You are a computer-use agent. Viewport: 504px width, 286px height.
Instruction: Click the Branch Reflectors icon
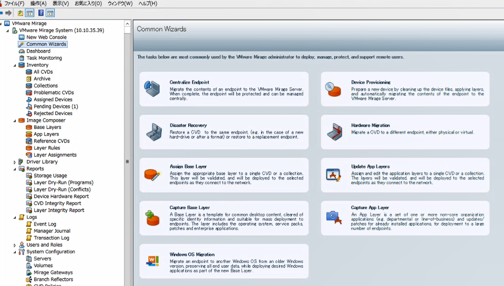click(x=29, y=280)
